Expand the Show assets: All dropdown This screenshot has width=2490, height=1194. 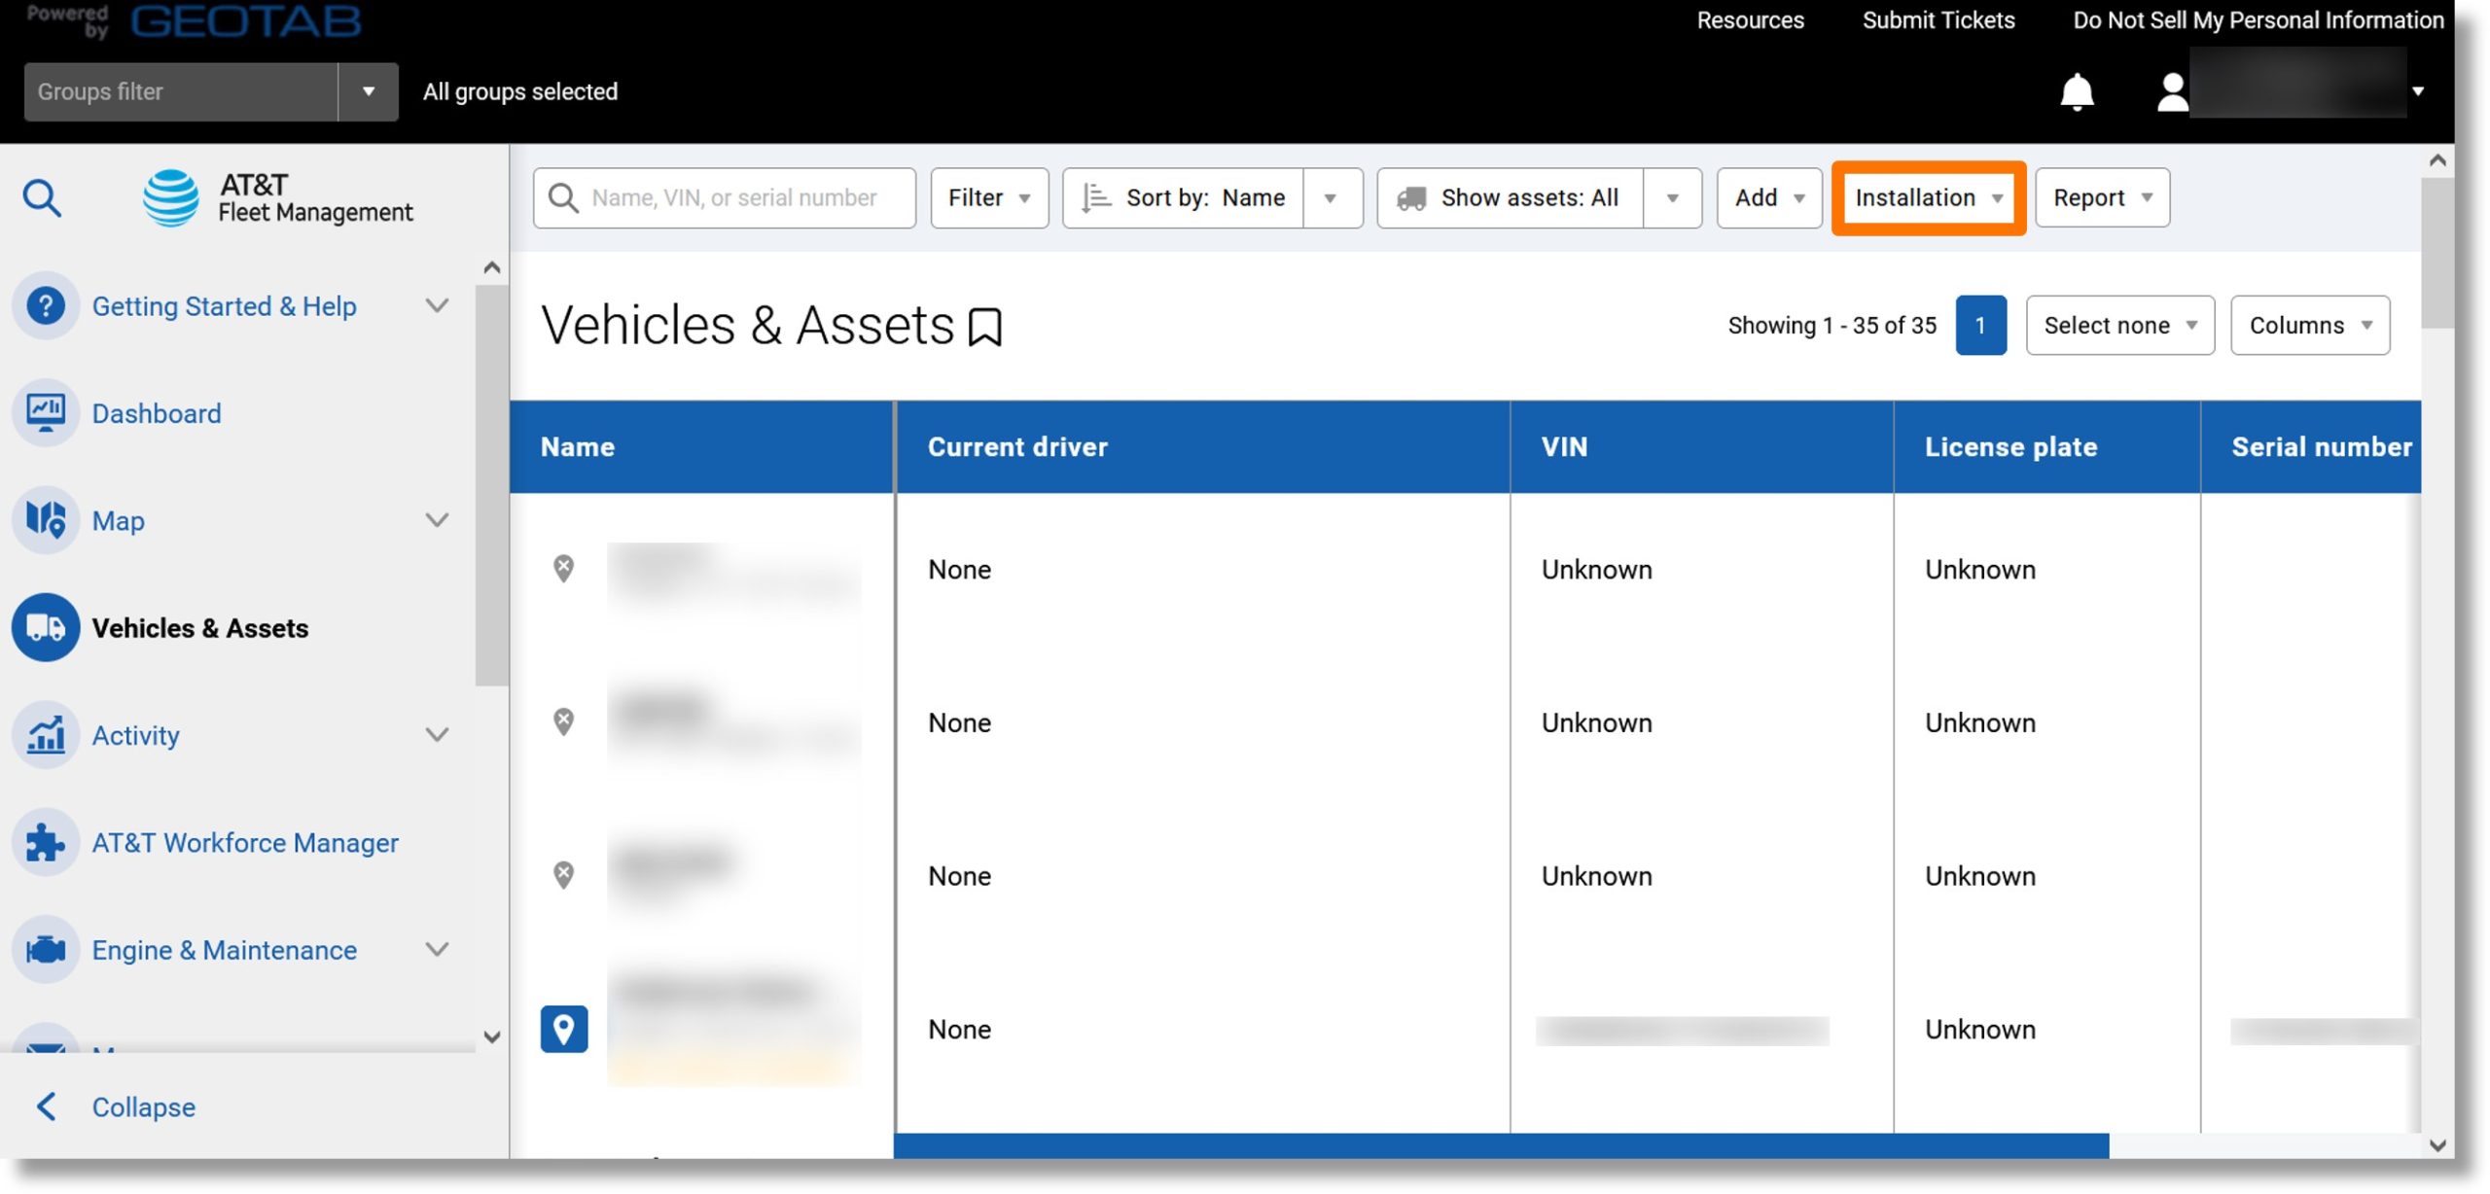1672,195
